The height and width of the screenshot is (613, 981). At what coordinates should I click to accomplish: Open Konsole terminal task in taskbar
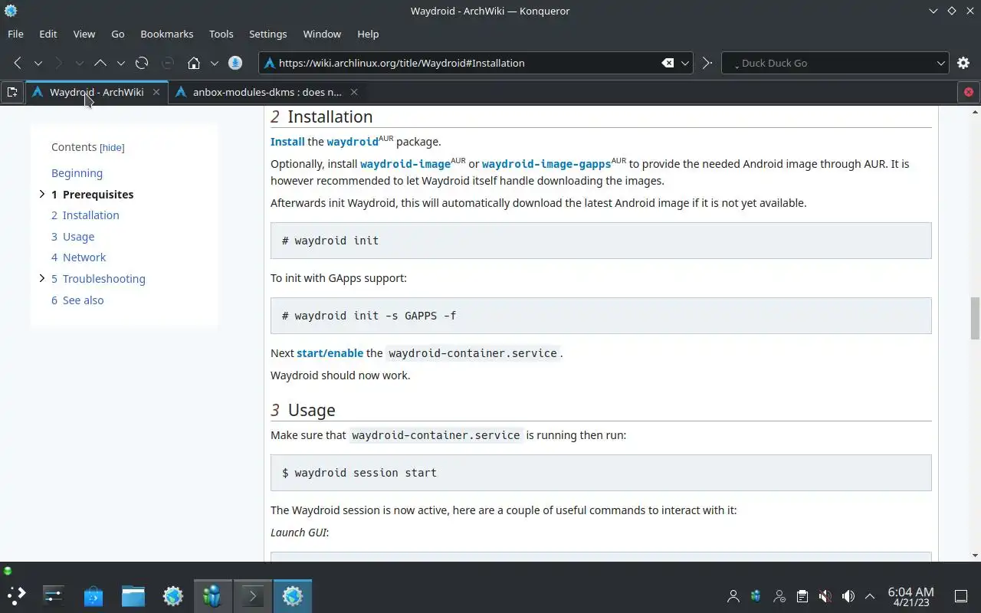[x=252, y=595]
